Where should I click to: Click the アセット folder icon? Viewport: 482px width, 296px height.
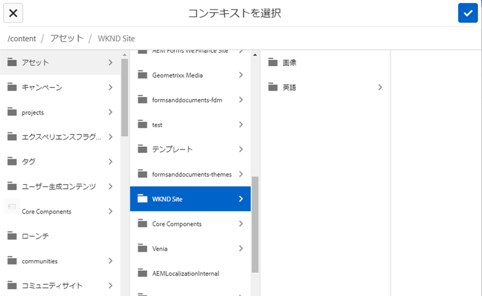[12, 62]
